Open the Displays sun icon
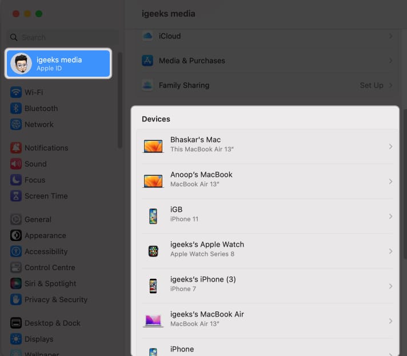The width and height of the screenshot is (407, 356). [x=16, y=339]
